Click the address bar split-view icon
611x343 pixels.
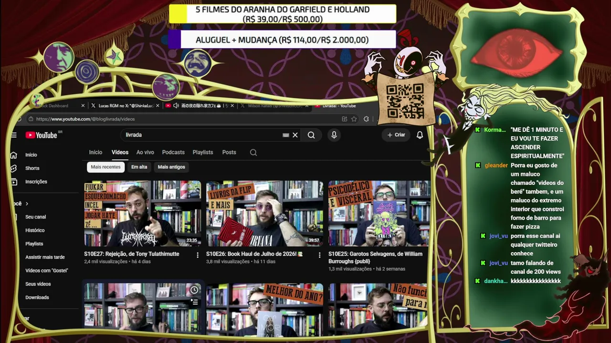344,119
